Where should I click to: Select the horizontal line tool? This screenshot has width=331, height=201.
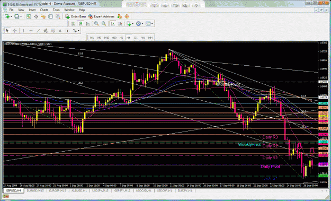pos(31,31)
